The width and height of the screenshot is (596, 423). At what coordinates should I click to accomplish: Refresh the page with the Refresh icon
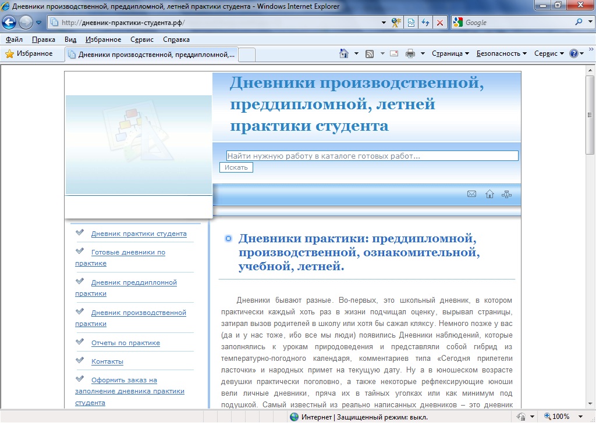coord(425,23)
